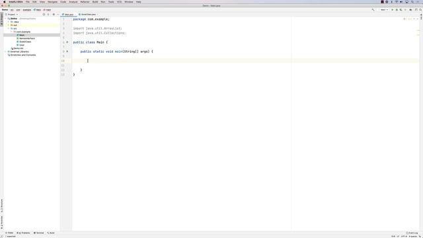The height and width of the screenshot is (238, 423).
Task: Click the Wi-Fi status icon in menu bar
Action: [x=397, y=1]
